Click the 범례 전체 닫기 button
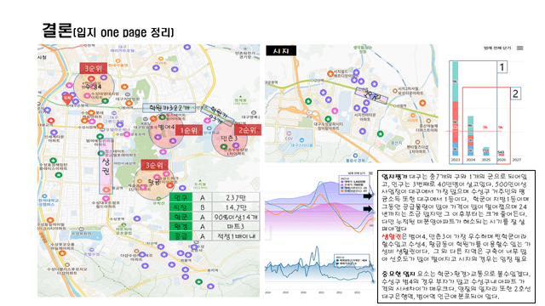Screen dimensions: 545x306 tap(497, 48)
